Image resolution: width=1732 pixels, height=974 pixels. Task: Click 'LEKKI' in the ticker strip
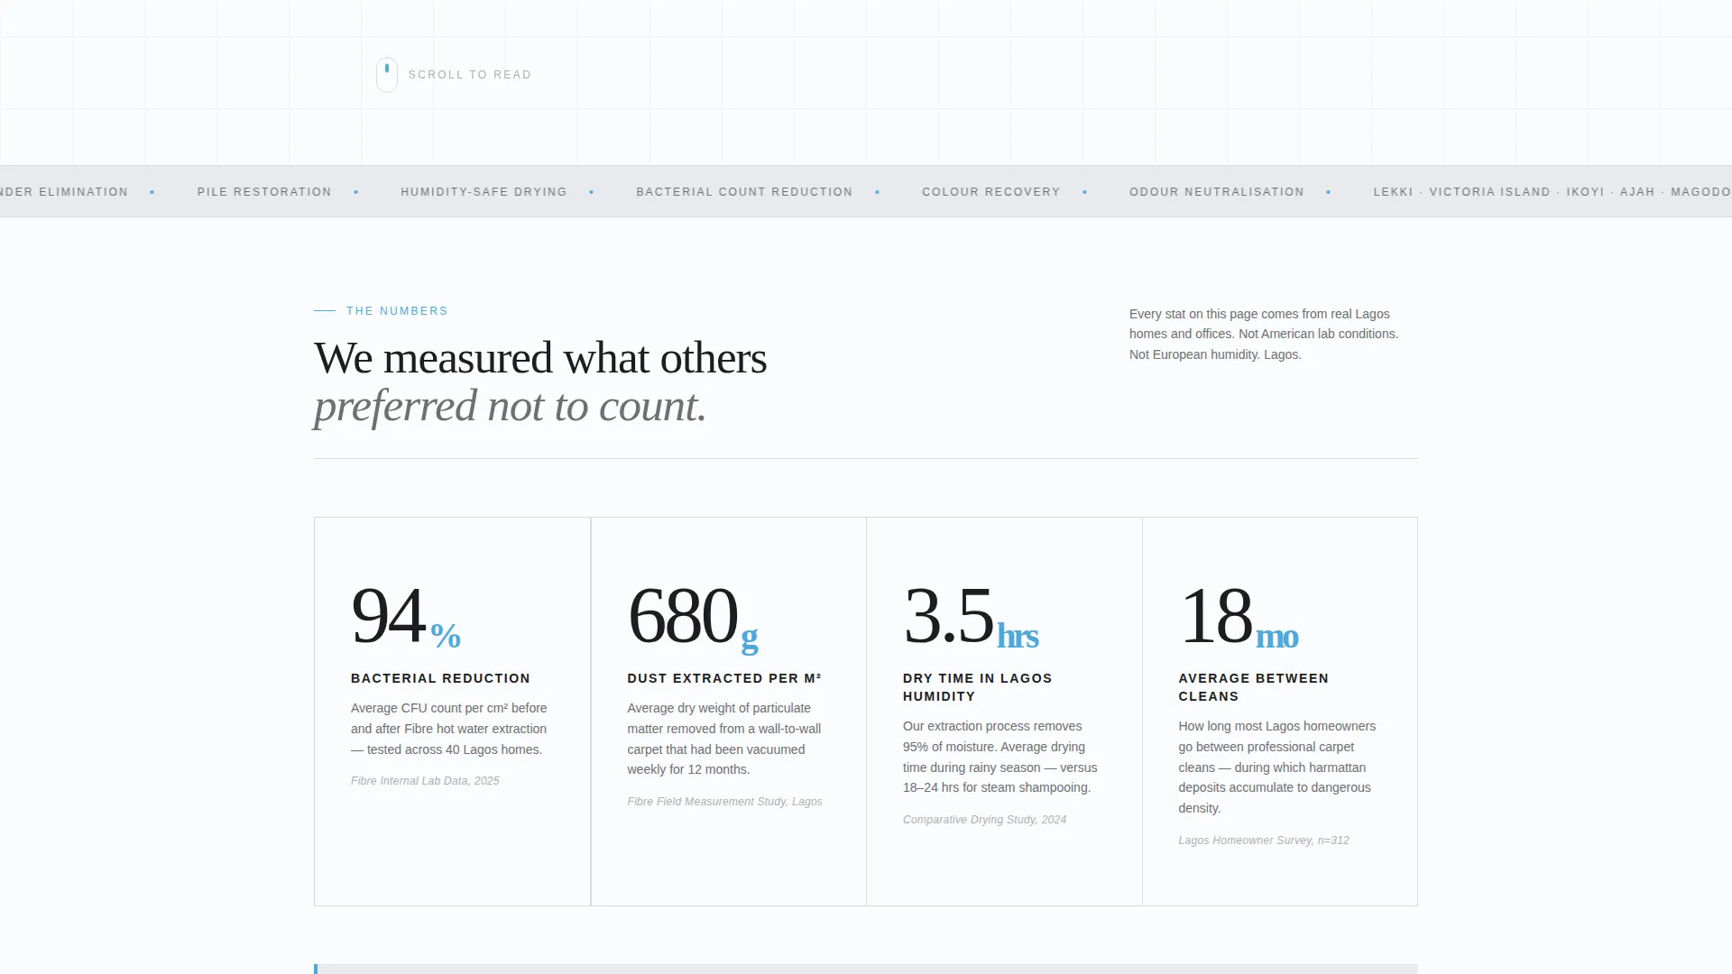1393,192
